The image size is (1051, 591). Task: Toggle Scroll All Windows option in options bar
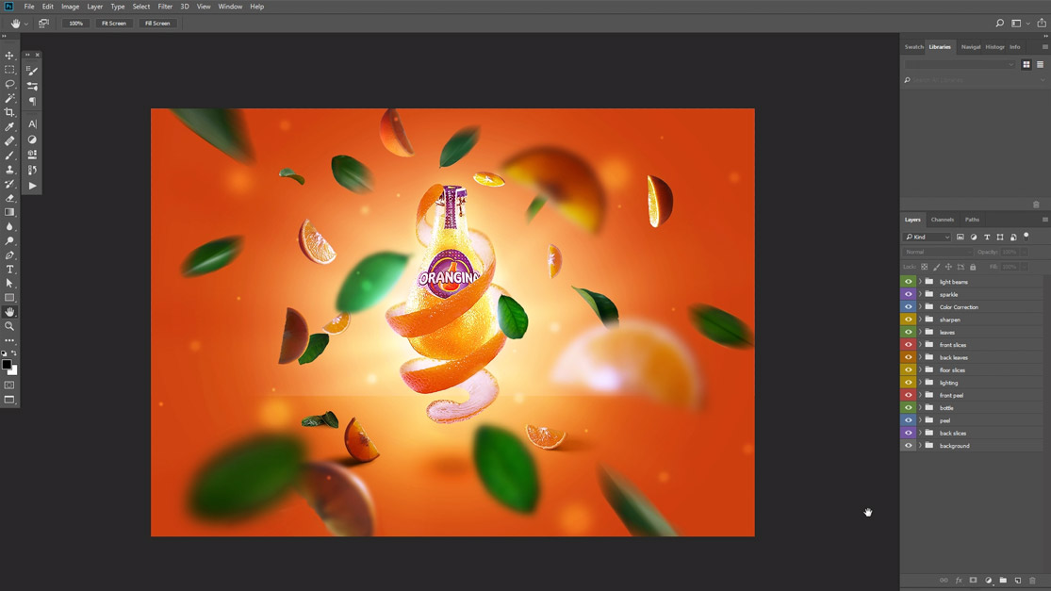[x=43, y=23]
